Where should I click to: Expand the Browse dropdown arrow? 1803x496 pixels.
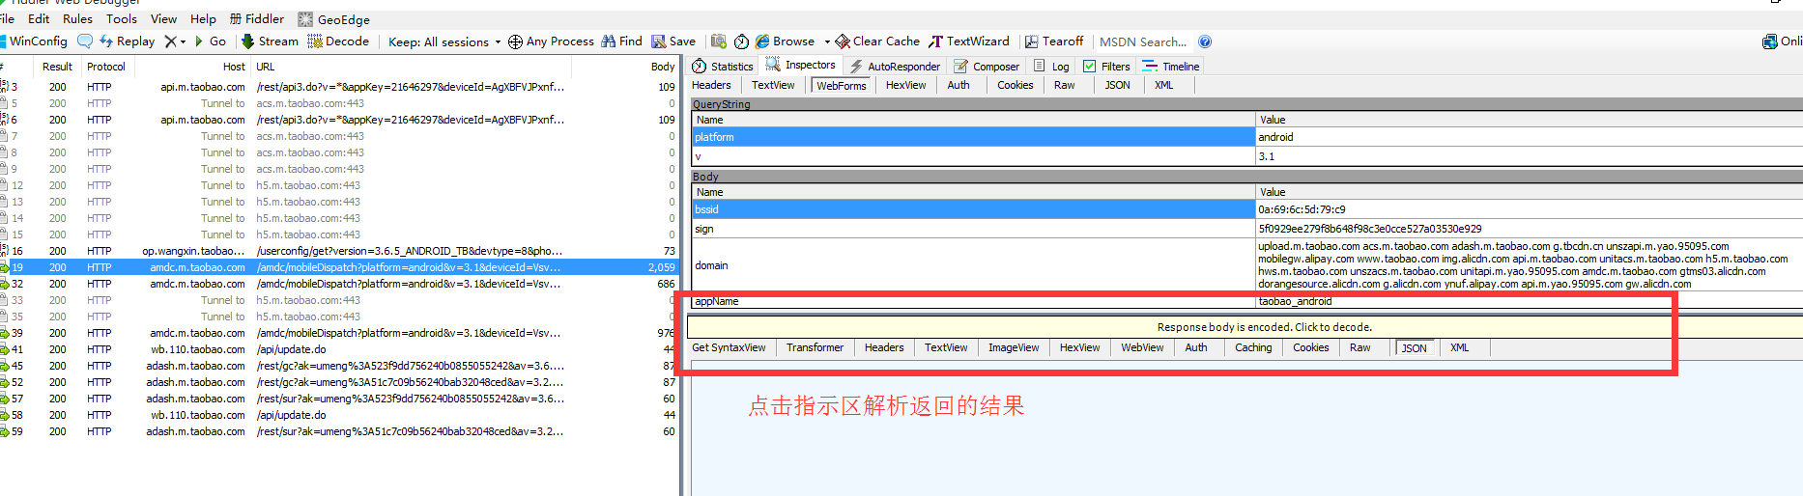click(x=827, y=41)
